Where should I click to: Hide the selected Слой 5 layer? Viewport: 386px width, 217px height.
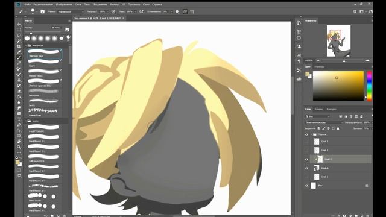tap(307, 159)
